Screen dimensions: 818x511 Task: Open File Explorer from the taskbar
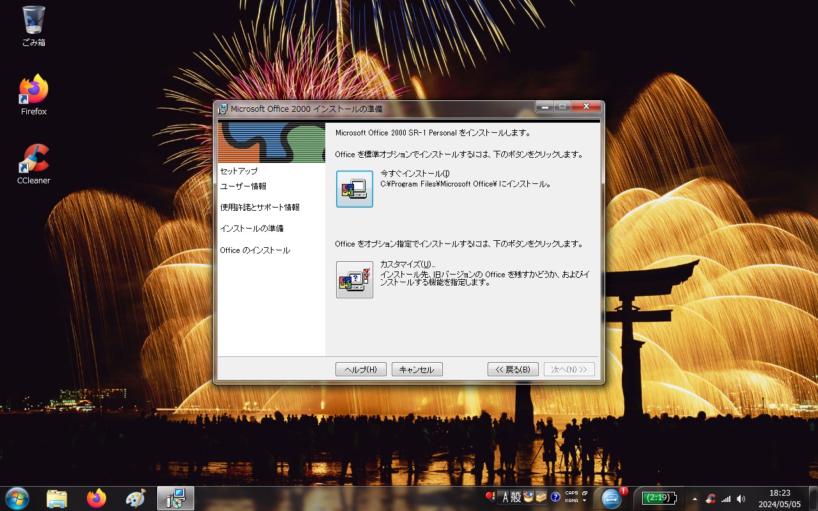pyautogui.click(x=57, y=499)
